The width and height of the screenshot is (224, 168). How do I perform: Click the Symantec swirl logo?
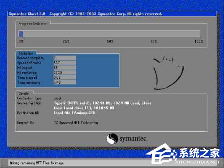point(112,138)
